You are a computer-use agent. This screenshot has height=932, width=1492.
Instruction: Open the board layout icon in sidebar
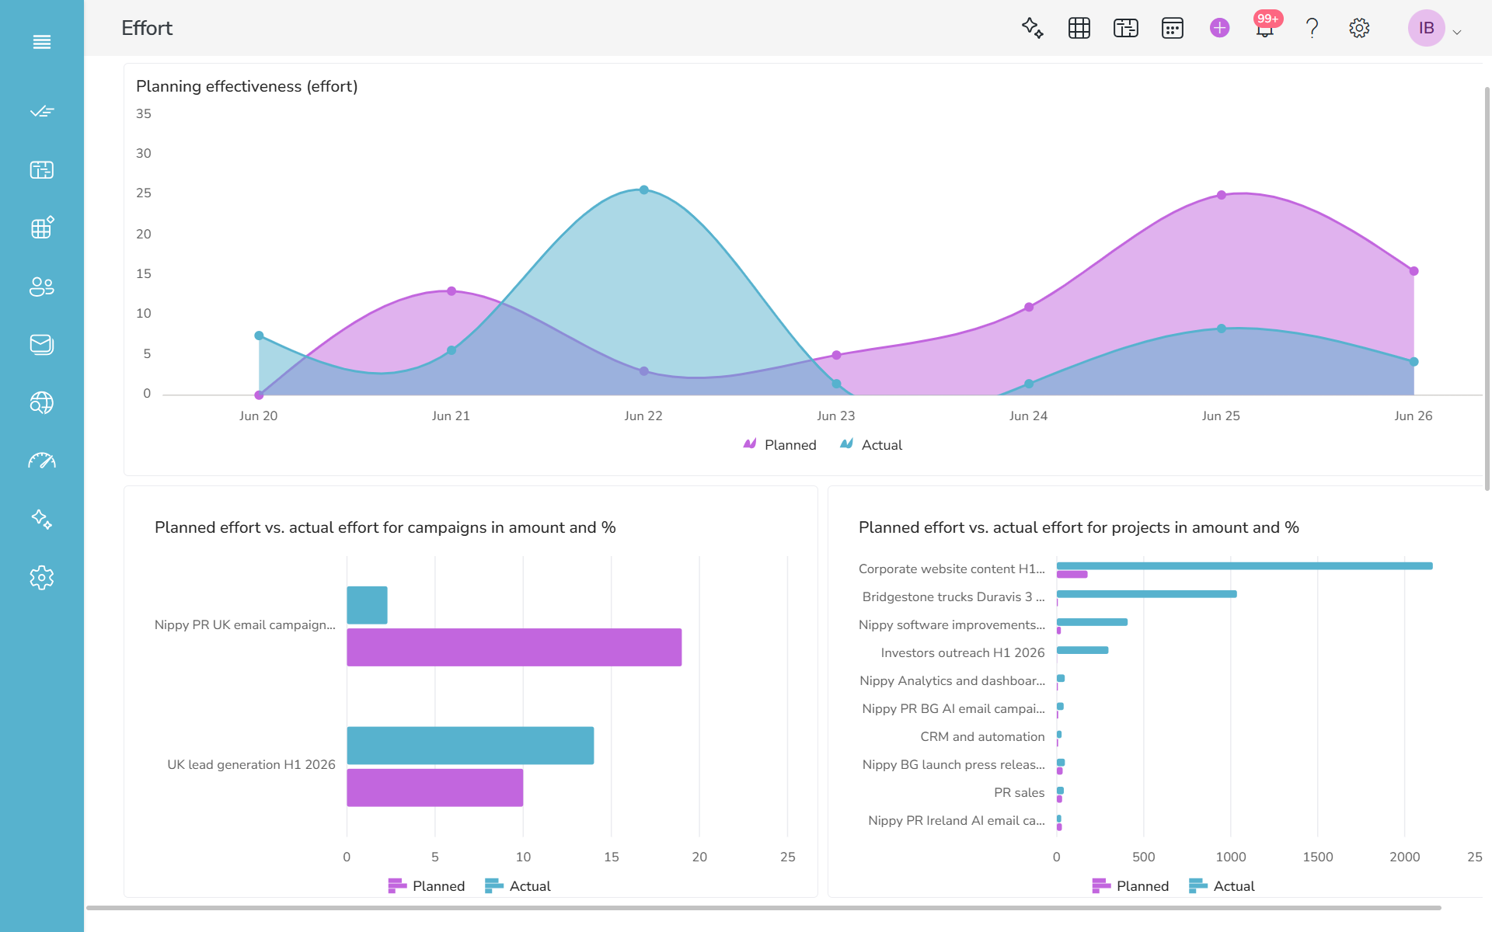42,170
